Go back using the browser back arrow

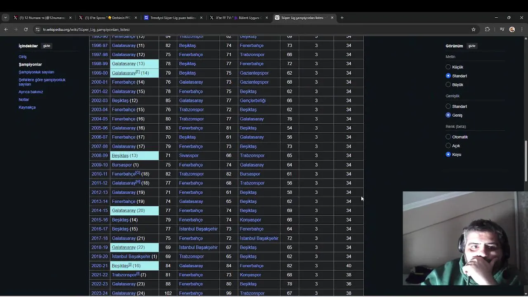click(x=6, y=29)
